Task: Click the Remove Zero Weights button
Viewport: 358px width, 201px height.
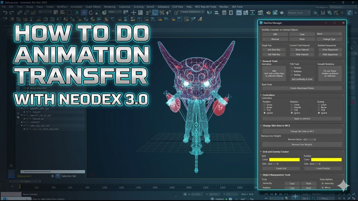Action: (x=302, y=145)
